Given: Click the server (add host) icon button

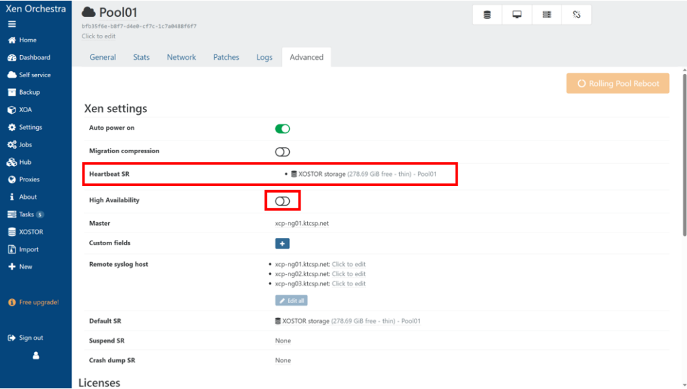Looking at the screenshot, I should coord(547,15).
